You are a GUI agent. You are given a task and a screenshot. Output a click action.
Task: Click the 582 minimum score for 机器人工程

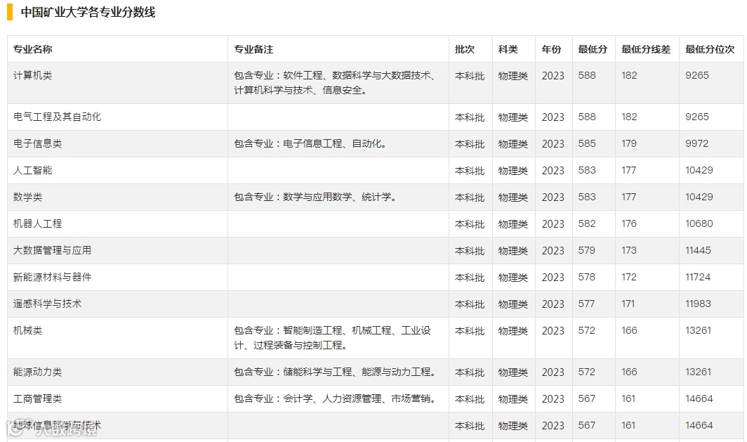[587, 223]
